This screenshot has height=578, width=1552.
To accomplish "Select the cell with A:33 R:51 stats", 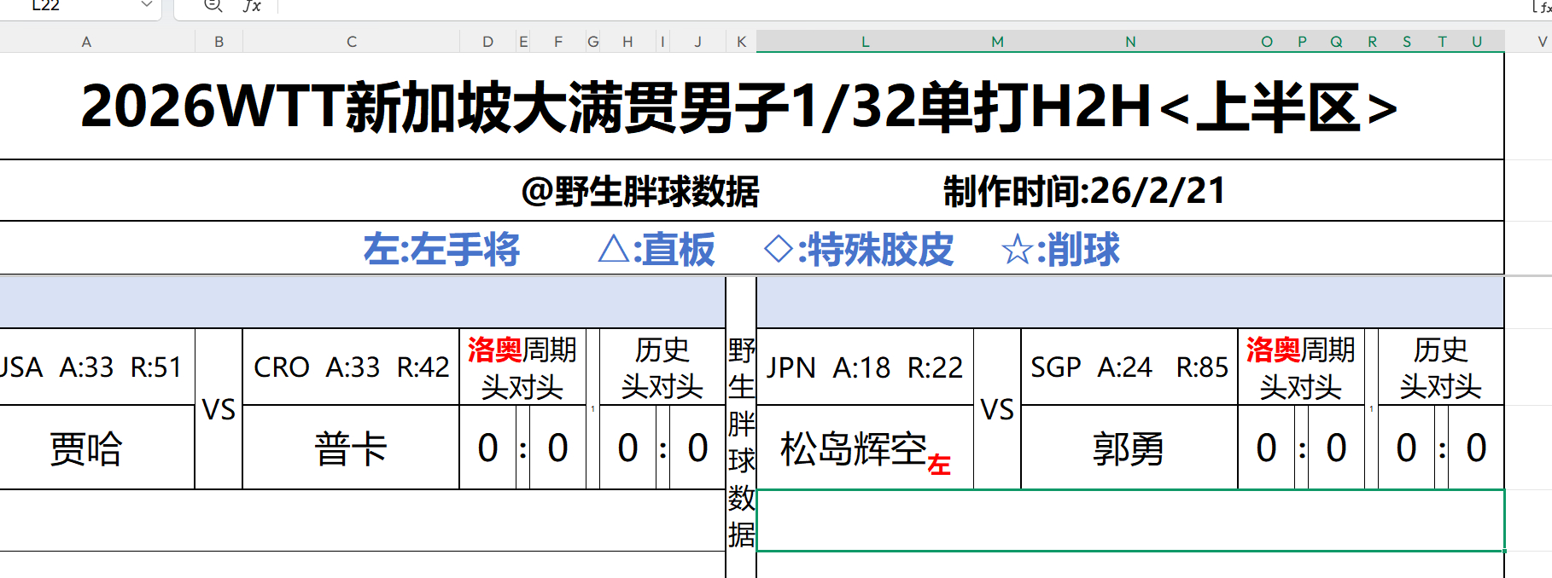I will (97, 367).
